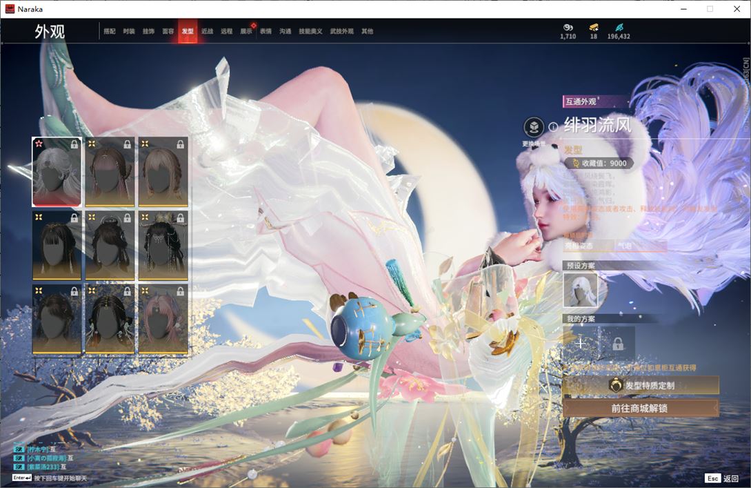Click the star badge on white hairstyle
751x488 pixels.
click(39, 144)
